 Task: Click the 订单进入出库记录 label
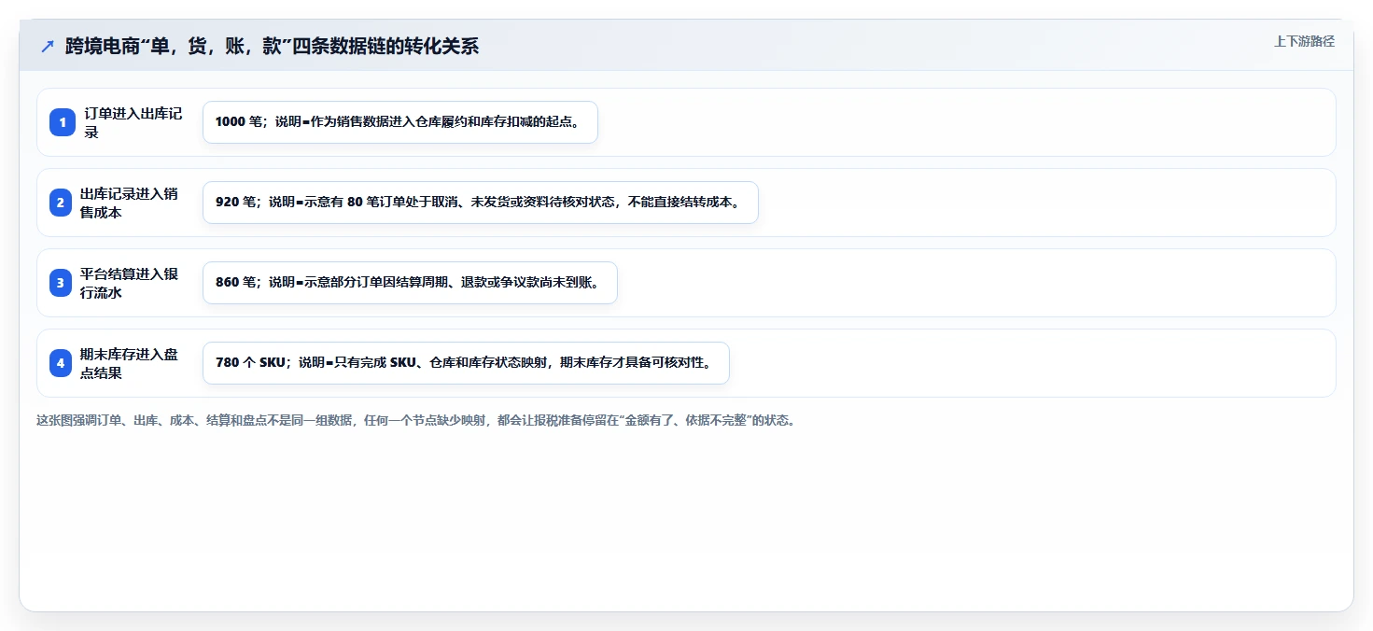point(133,122)
